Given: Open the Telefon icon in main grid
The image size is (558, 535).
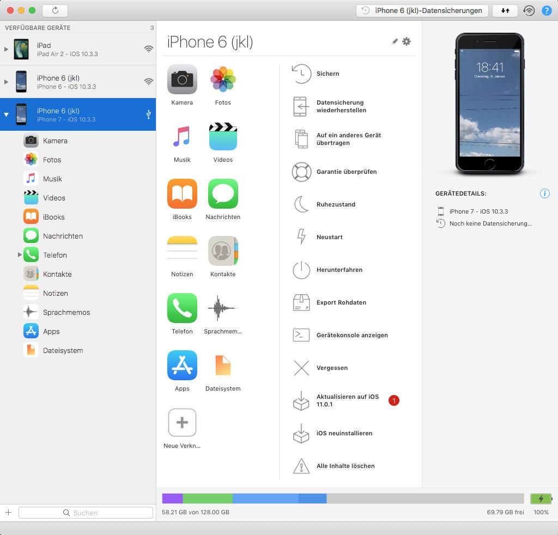Looking at the screenshot, I should tap(182, 308).
